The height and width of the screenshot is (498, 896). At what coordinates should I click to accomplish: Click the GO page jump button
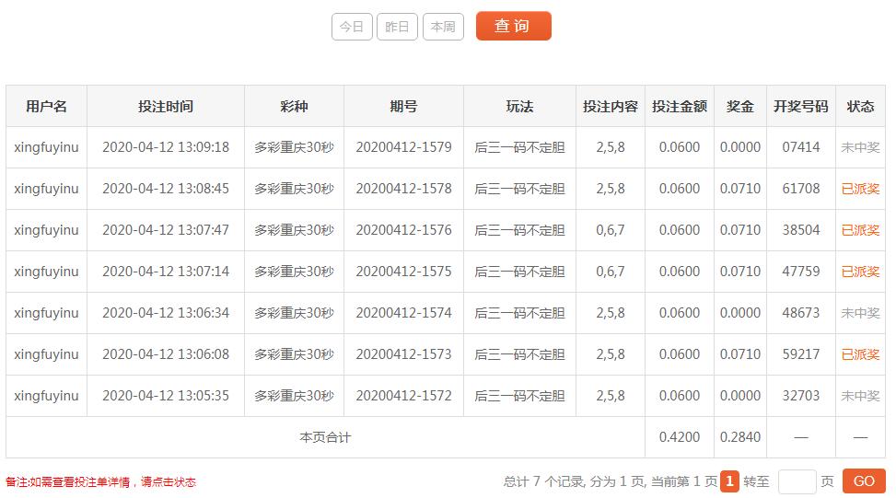(x=864, y=481)
